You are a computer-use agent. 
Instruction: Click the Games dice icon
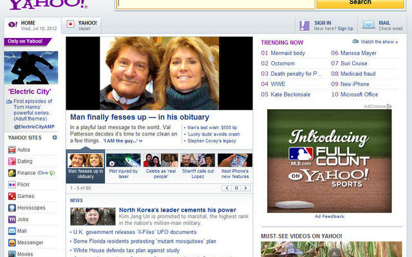(x=12, y=196)
